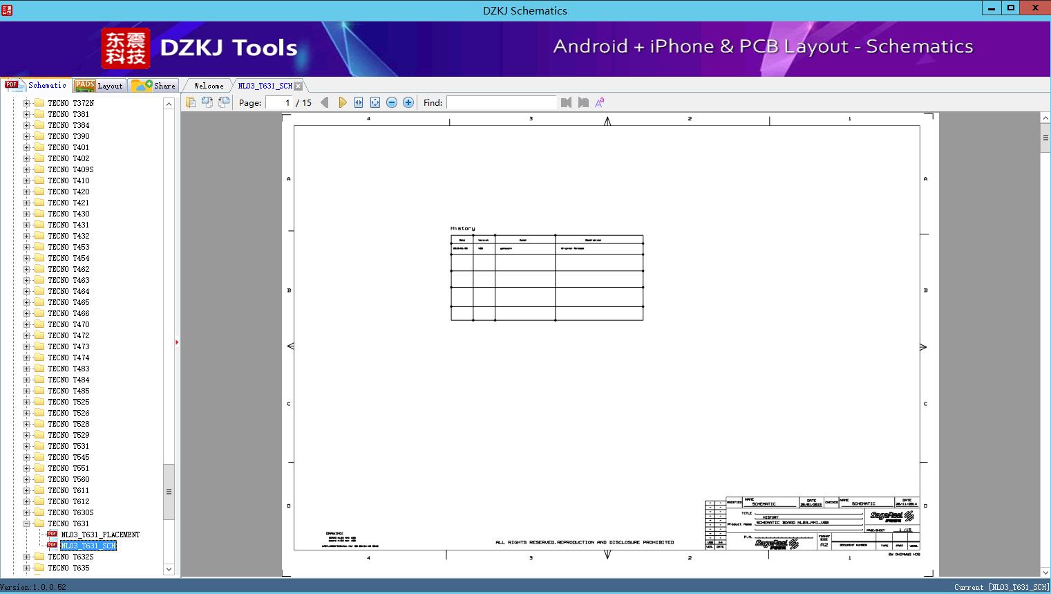Expand the TECNO T372N folder
The height and width of the screenshot is (594, 1051).
click(x=26, y=103)
